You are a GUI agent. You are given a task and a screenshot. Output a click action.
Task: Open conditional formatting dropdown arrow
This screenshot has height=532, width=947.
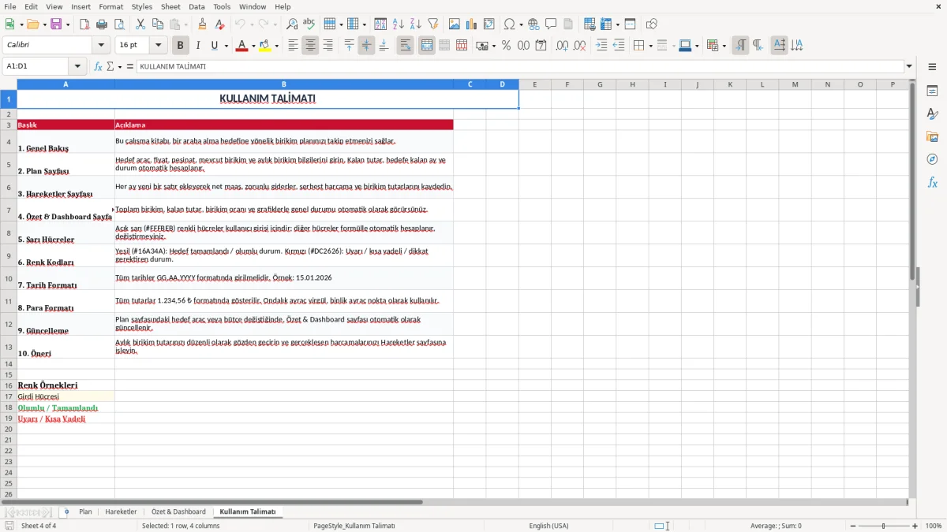(x=724, y=46)
